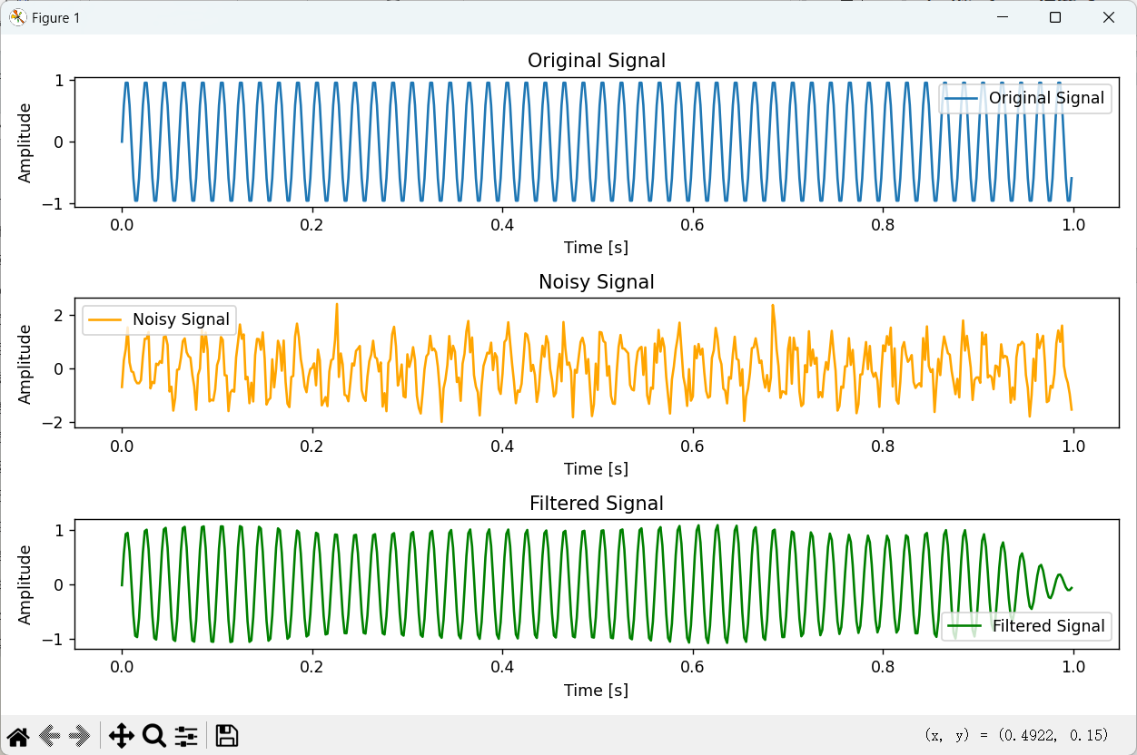Click the y-tick −1 on the Original Signal plot

[x=54, y=203]
